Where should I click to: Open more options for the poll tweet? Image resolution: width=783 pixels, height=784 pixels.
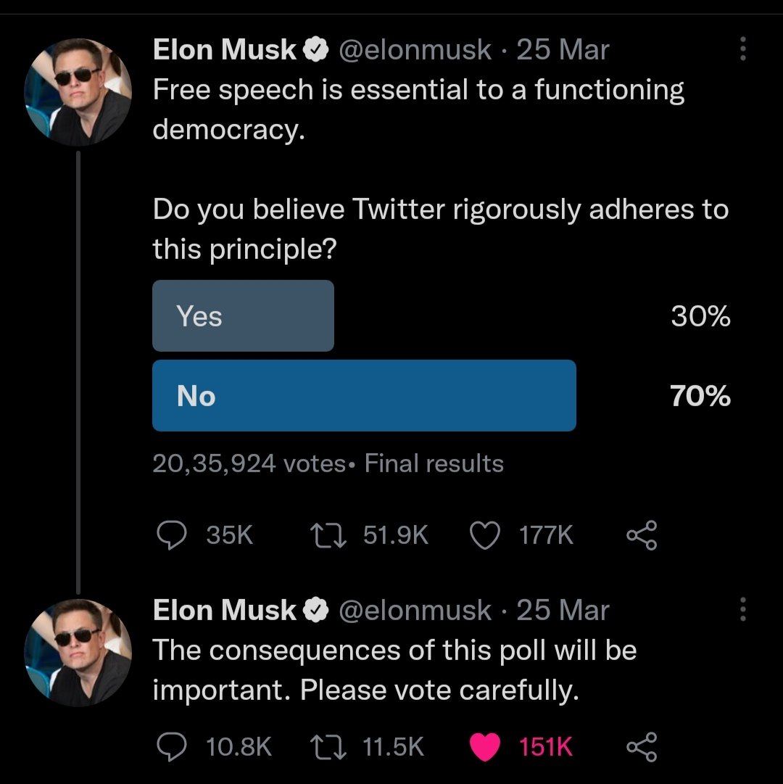point(743,49)
